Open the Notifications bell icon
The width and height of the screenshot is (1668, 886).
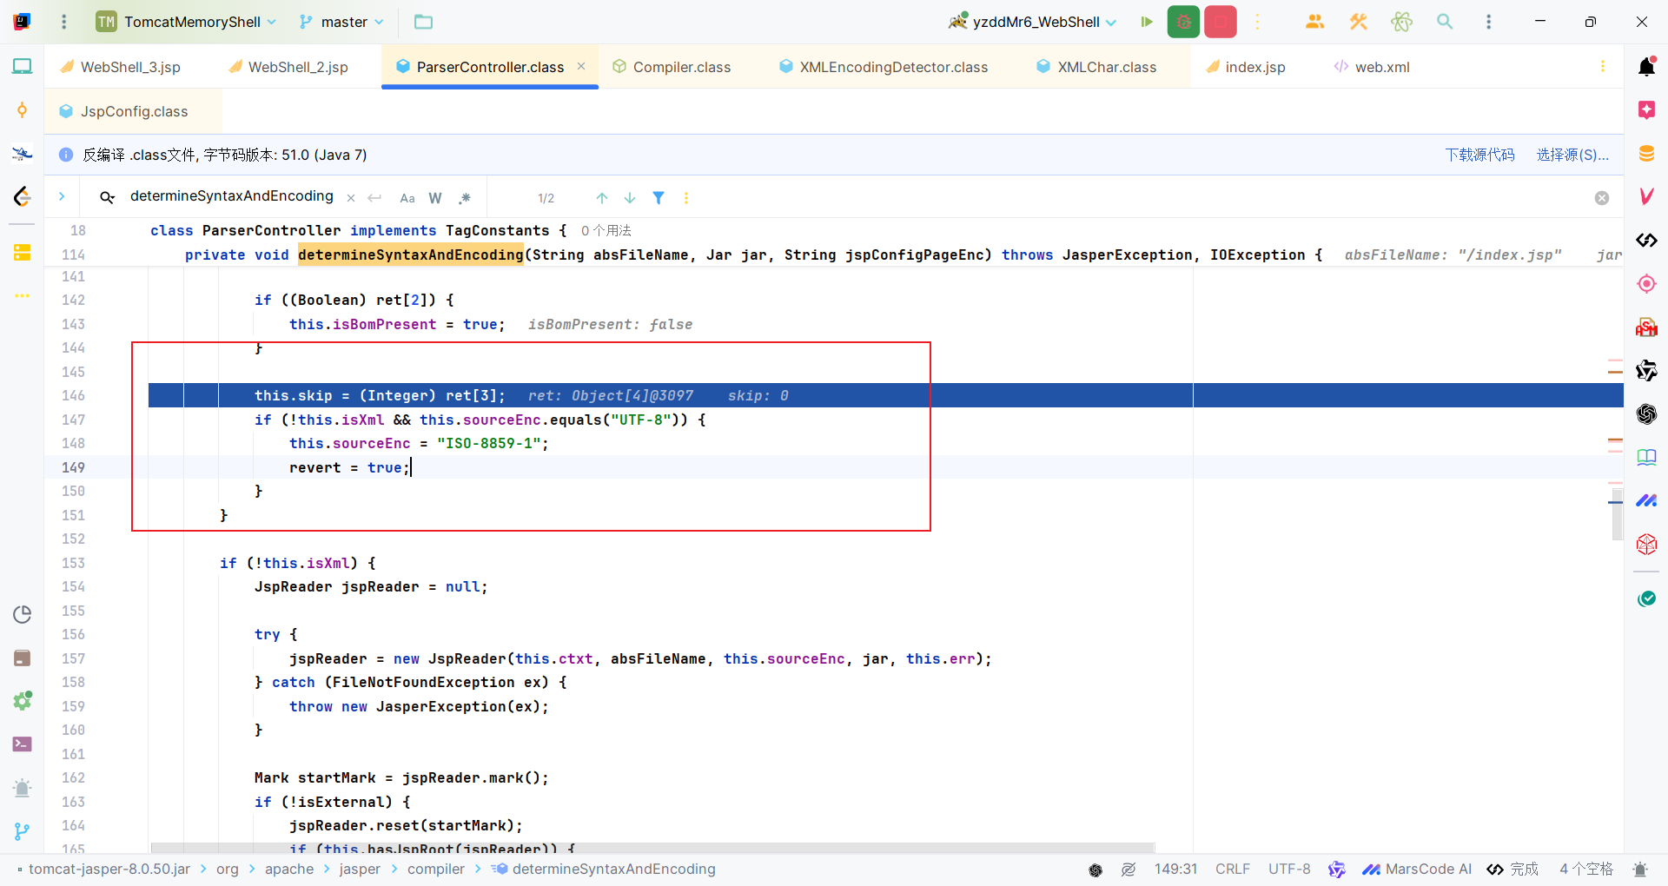click(1646, 66)
